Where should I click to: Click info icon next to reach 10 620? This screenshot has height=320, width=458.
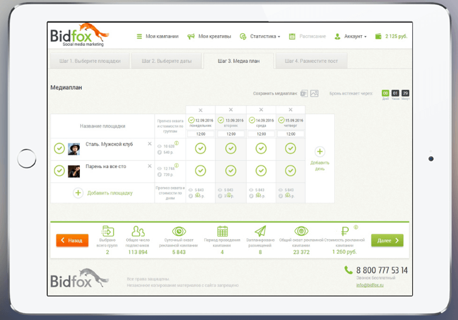click(177, 143)
